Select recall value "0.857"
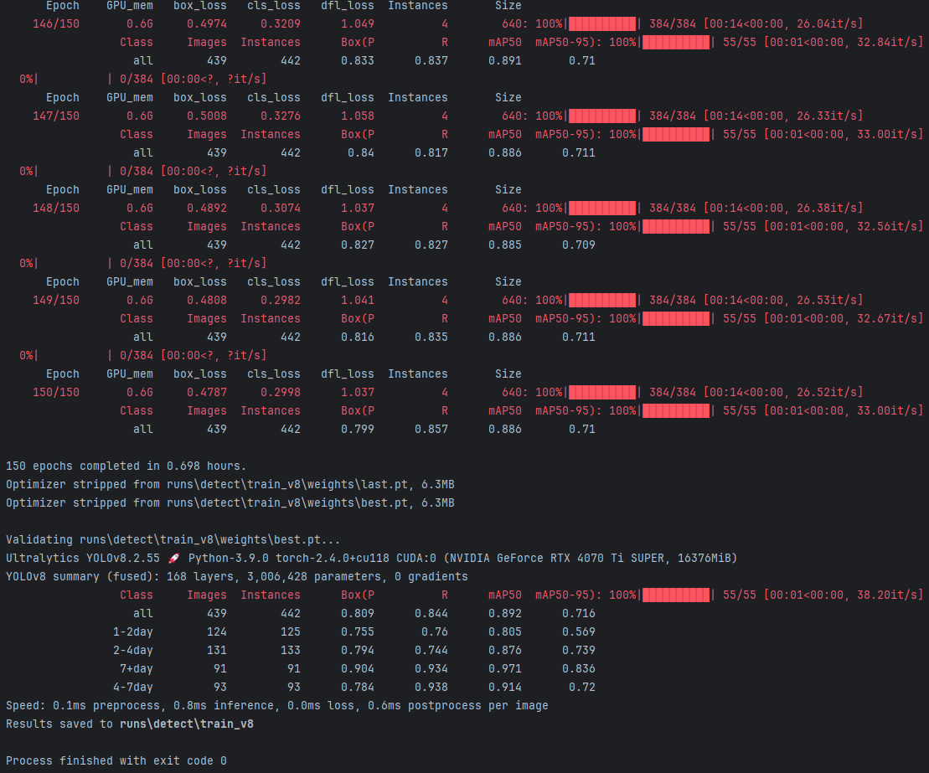 pos(431,429)
